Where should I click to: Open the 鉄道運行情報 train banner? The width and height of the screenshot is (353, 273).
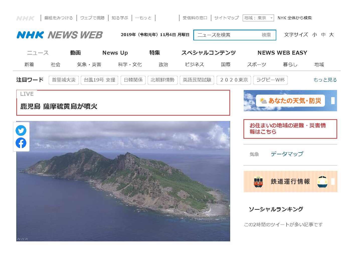290,182
